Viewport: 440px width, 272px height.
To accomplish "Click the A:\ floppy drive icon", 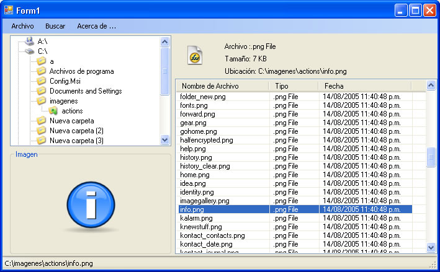I will (x=29, y=42).
